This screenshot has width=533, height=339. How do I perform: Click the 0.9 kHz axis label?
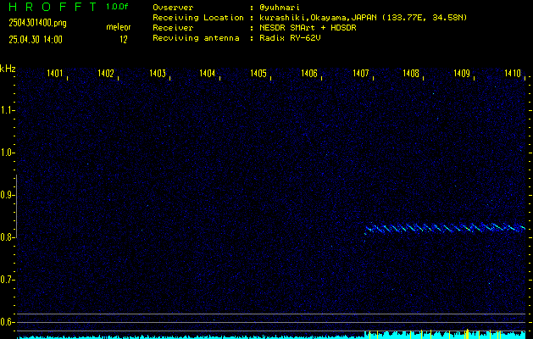[7, 195]
